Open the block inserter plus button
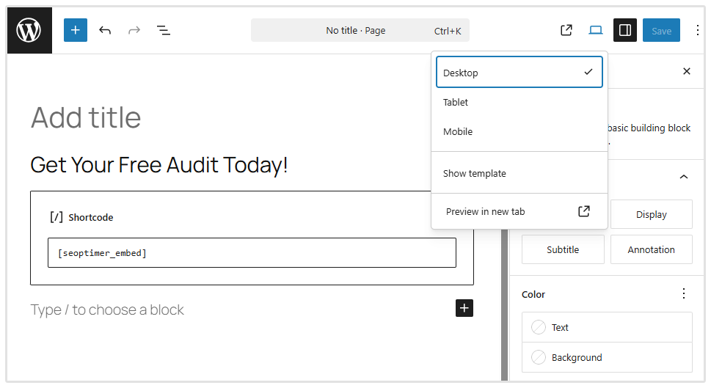Viewport: 711px width, 388px height. pyautogui.click(x=76, y=30)
